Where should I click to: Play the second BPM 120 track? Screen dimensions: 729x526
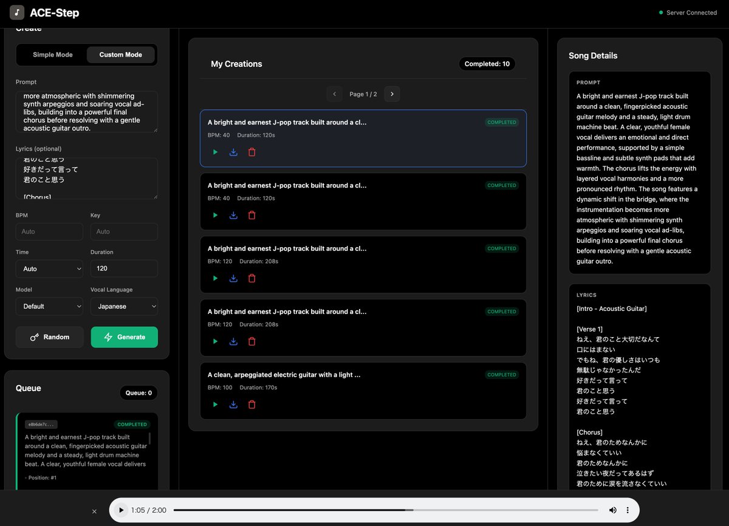tap(215, 341)
